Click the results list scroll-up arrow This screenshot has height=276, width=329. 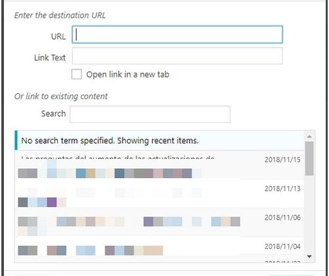point(309,136)
